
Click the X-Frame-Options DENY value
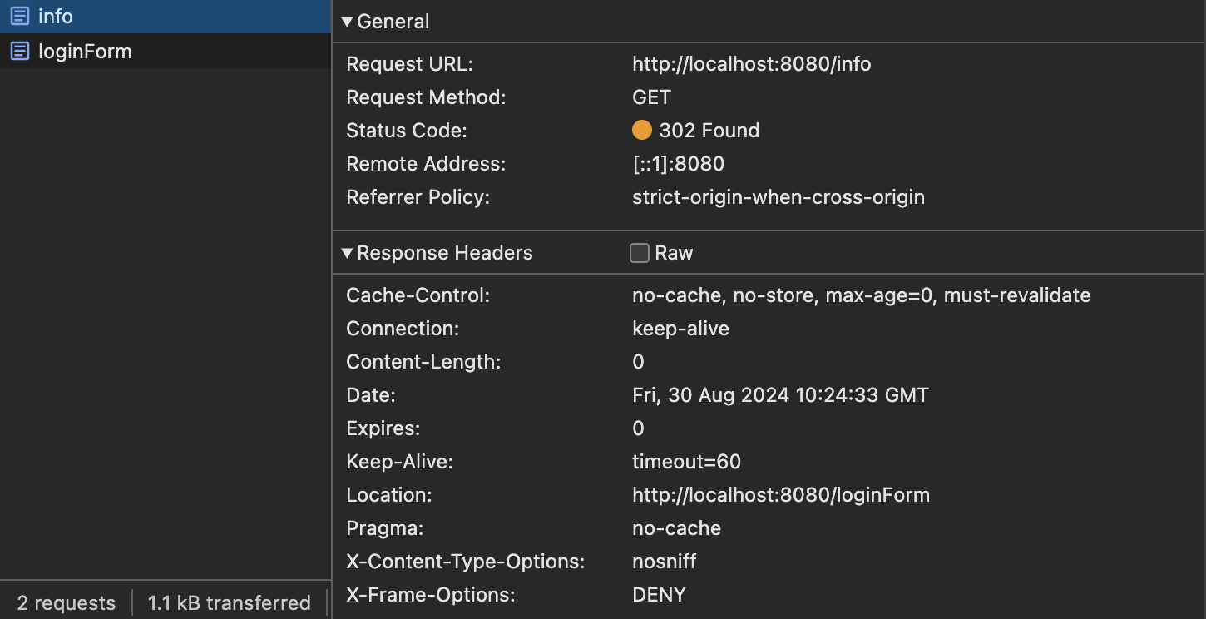(659, 595)
